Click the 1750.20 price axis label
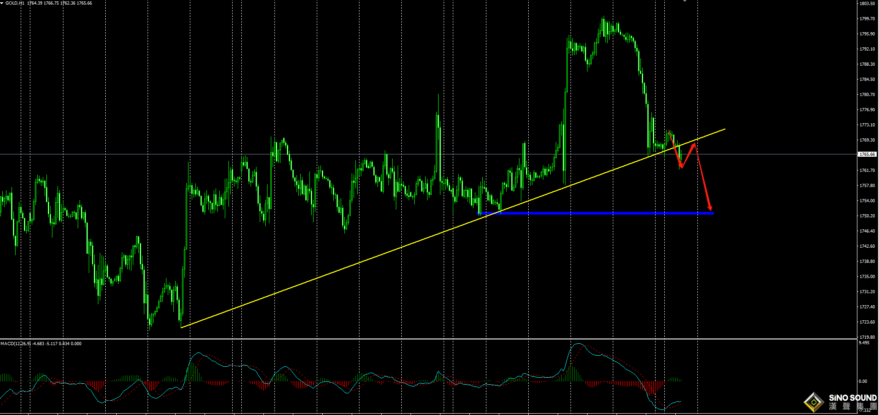879x415 pixels. (x=867, y=216)
